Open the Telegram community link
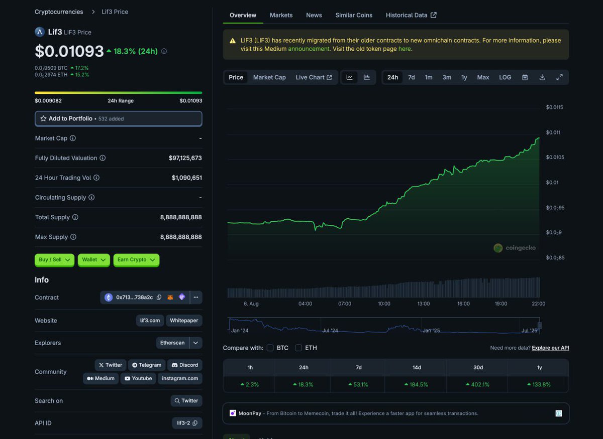 tap(147, 365)
